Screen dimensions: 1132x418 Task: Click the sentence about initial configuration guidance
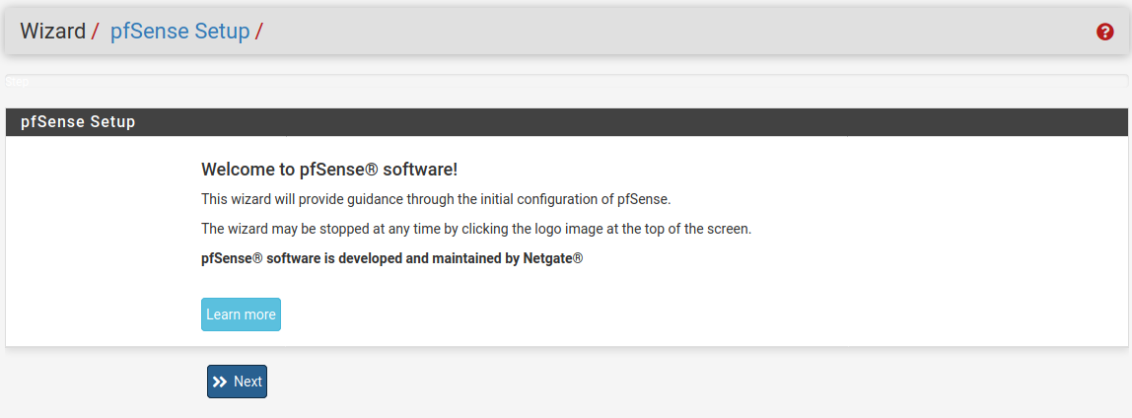coord(435,199)
